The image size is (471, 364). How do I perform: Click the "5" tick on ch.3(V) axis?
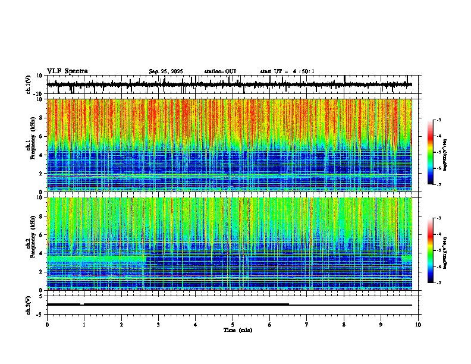[x=42, y=296]
